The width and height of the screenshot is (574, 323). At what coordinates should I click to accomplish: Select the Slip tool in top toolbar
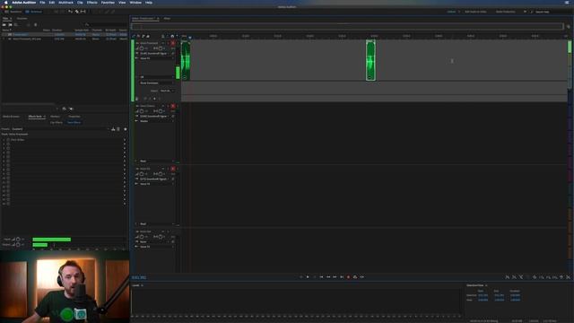click(x=83, y=12)
